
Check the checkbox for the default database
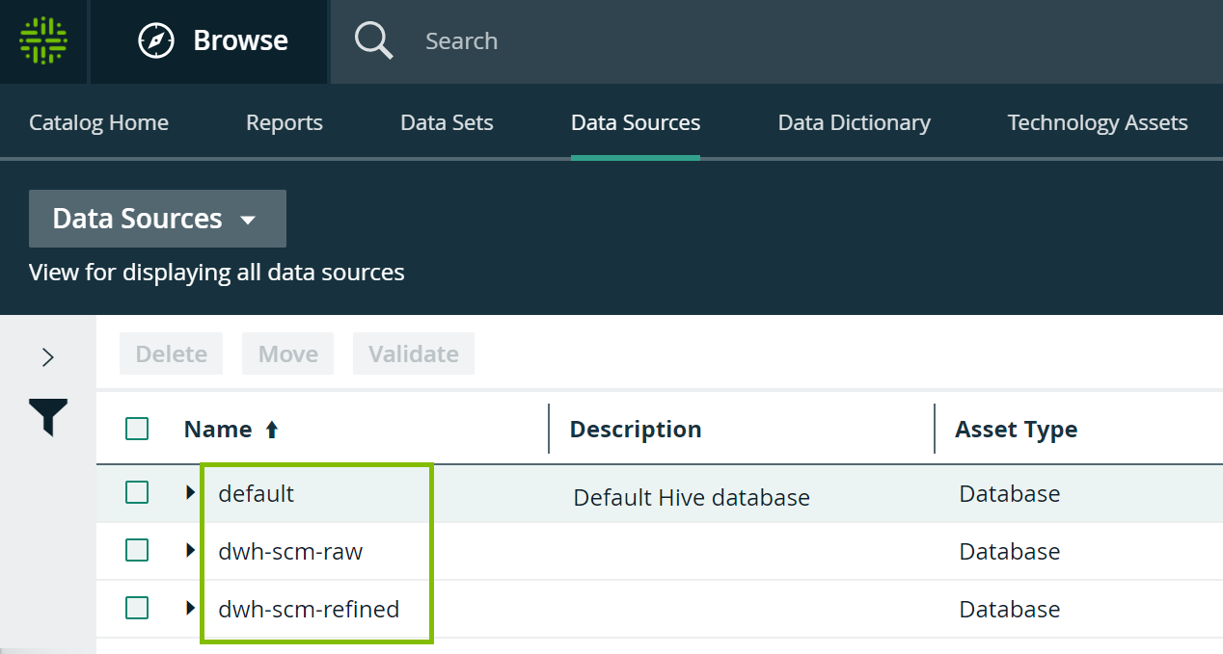click(x=136, y=492)
